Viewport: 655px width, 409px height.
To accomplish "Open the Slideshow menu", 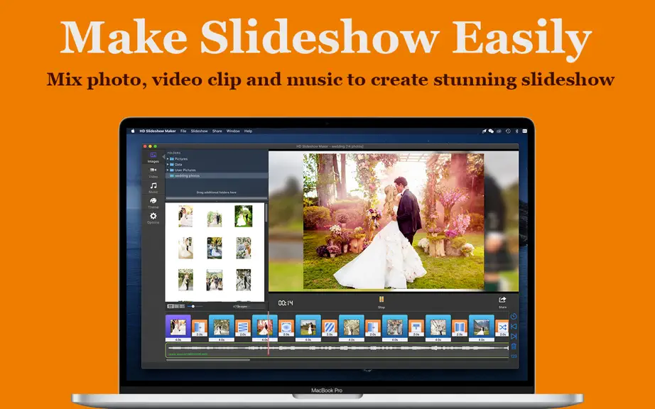I will [199, 131].
